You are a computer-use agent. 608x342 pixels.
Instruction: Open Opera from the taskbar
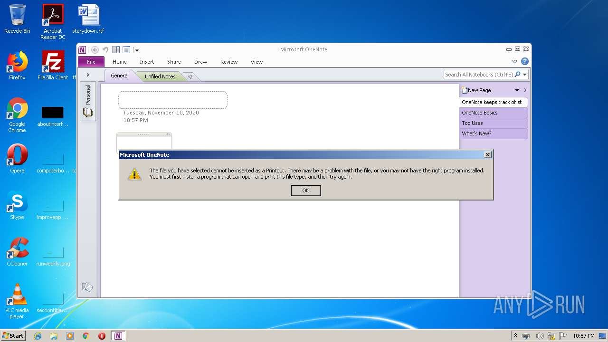[102, 336]
